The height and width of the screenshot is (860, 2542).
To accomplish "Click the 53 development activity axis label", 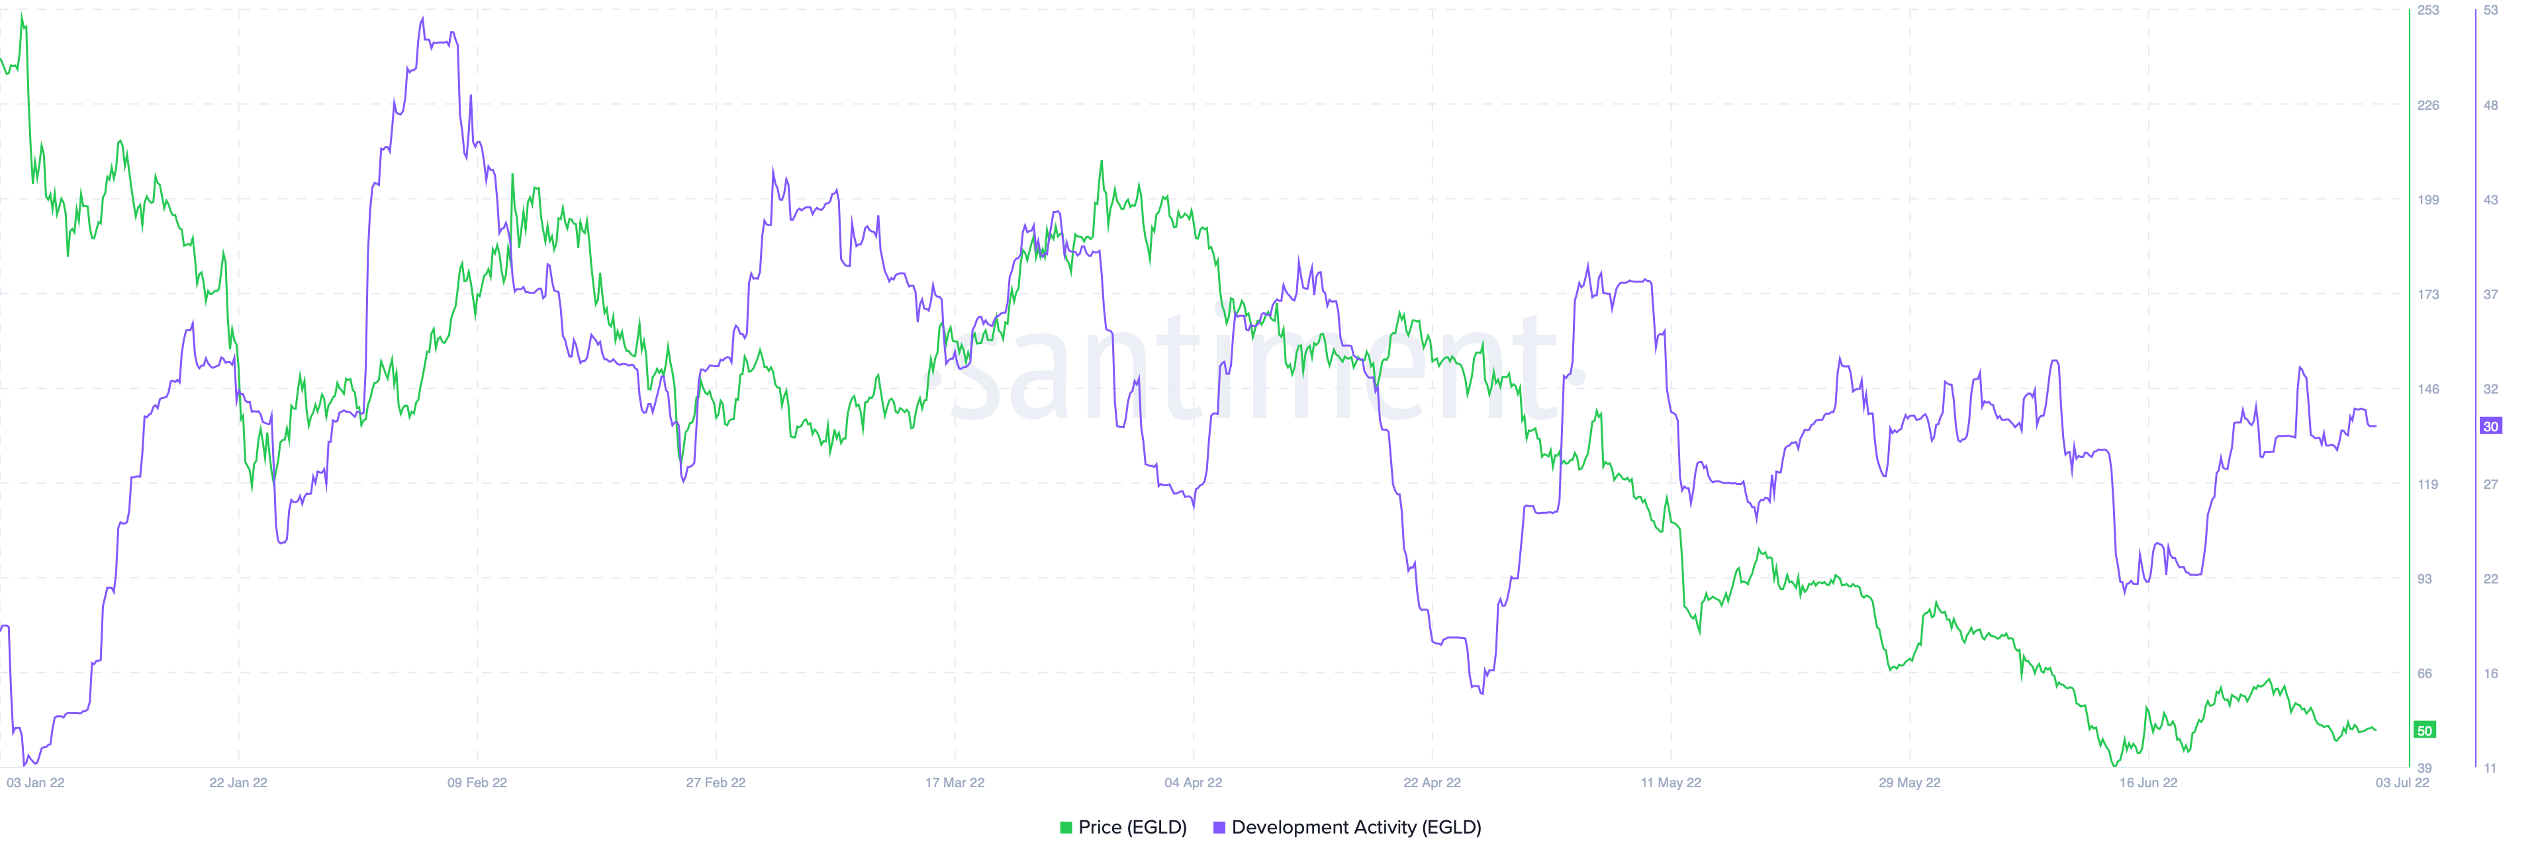I will tap(2490, 11).
